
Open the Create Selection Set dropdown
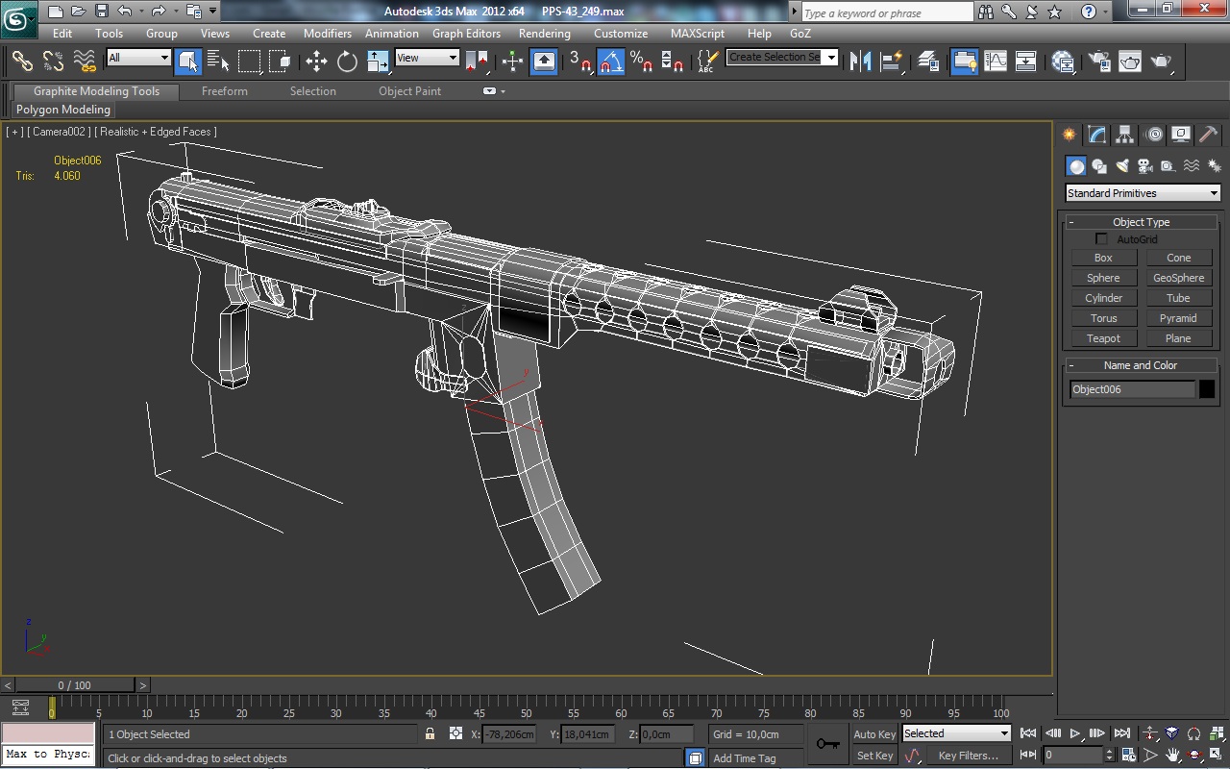[x=831, y=57]
